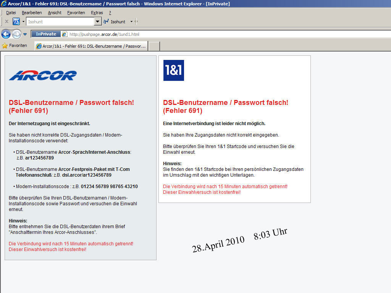Click modem code '01234 56789 98765 43210'
The image size is (391, 293).
point(109,187)
